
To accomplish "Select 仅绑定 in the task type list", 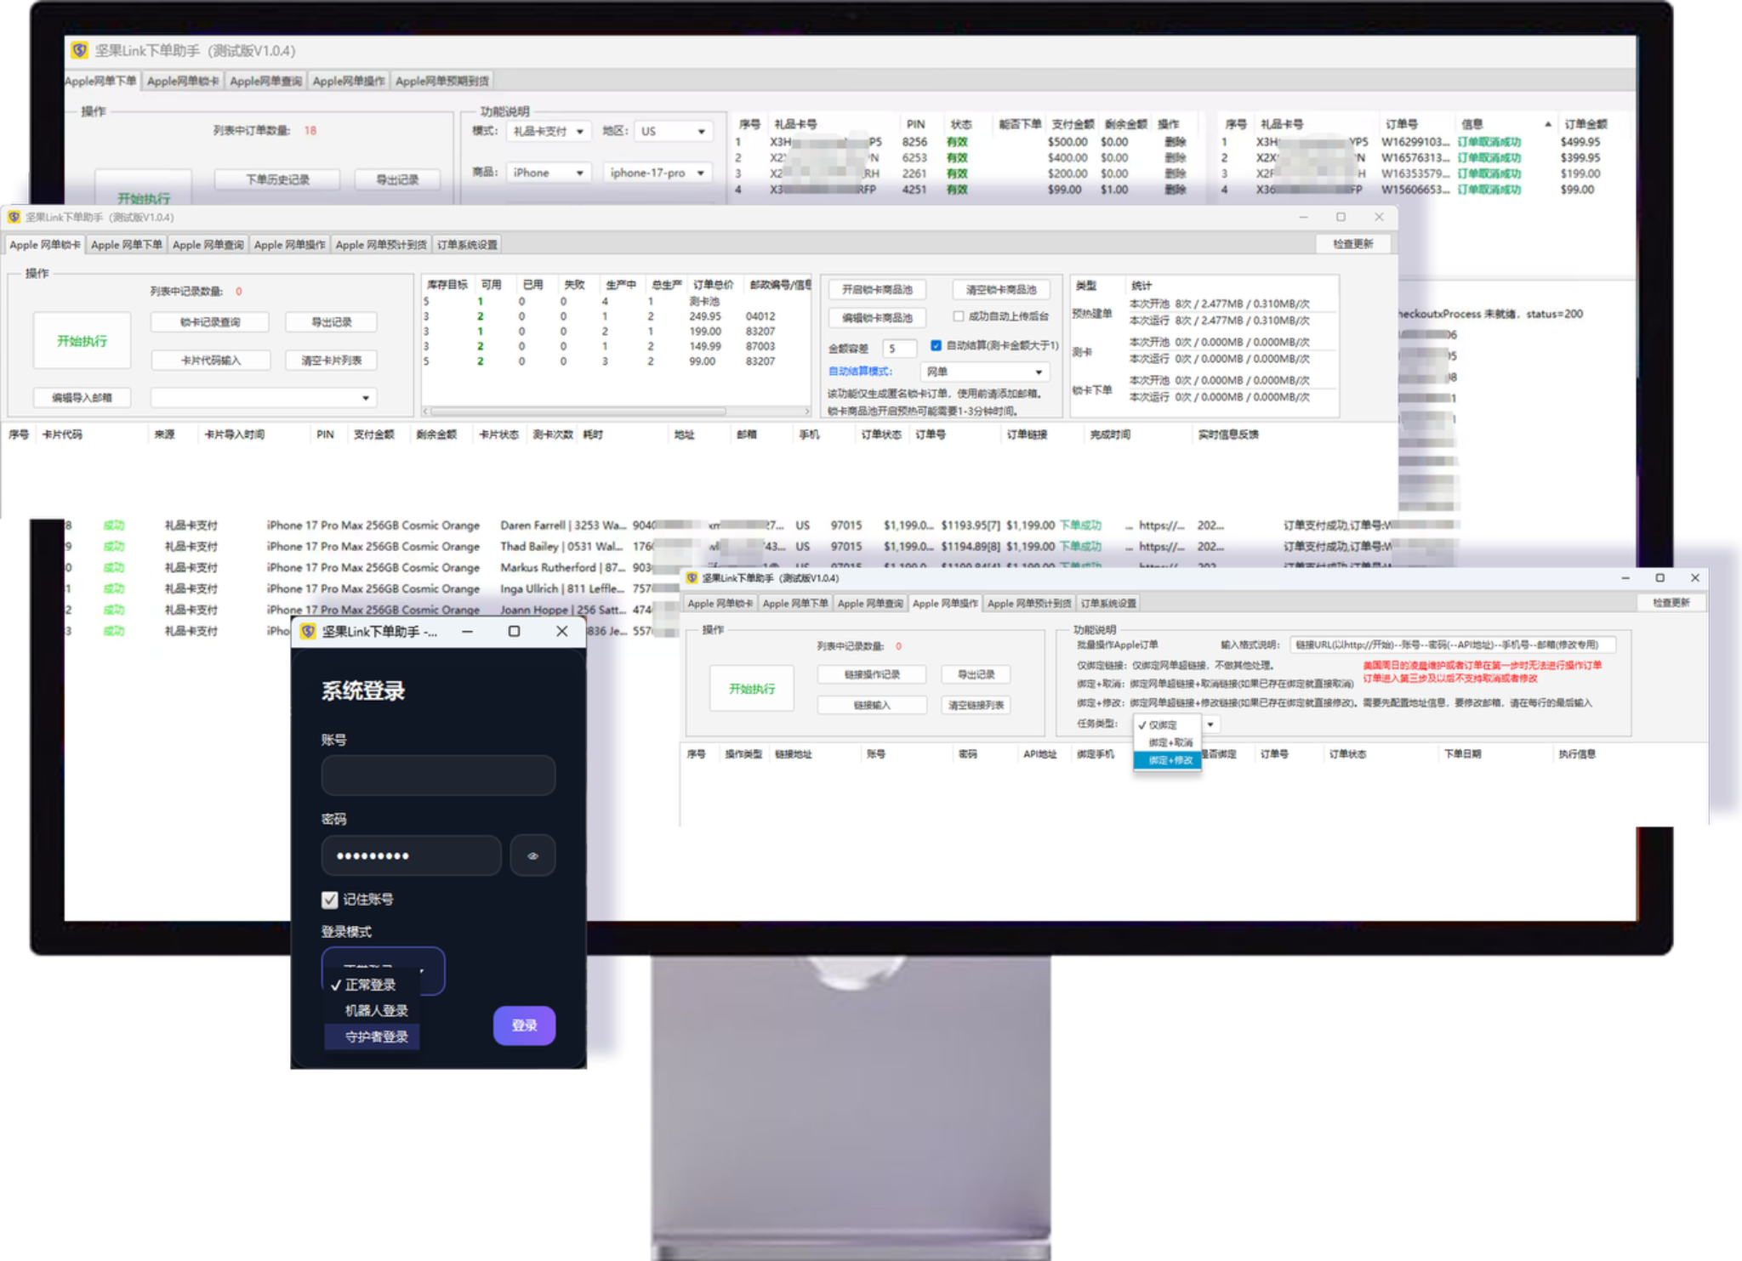I will pos(1166,725).
